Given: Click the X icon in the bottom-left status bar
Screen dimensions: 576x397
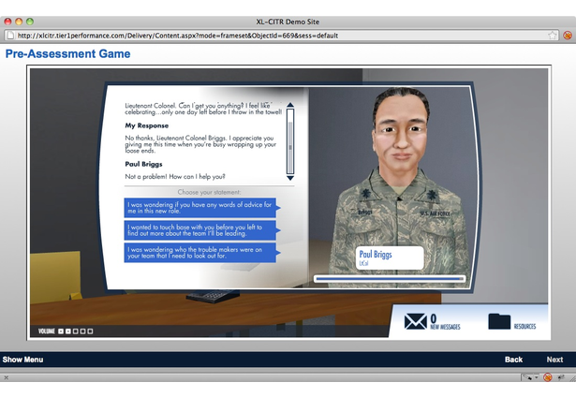Looking at the screenshot, I should tap(6, 377).
